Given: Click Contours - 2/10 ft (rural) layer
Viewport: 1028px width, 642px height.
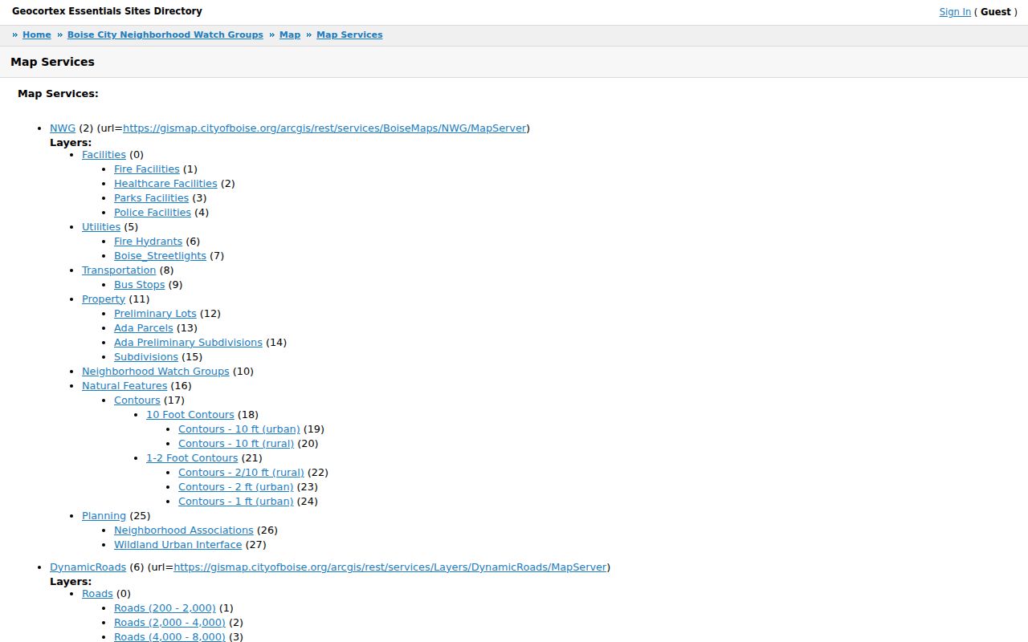Looking at the screenshot, I should 241,473.
